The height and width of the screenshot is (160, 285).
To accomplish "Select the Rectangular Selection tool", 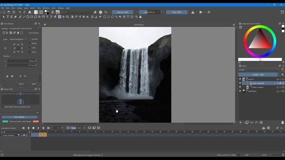I will click(x=105, y=17).
